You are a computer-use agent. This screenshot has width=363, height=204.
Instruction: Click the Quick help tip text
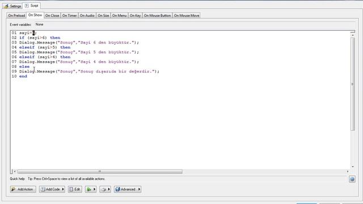coord(66,179)
